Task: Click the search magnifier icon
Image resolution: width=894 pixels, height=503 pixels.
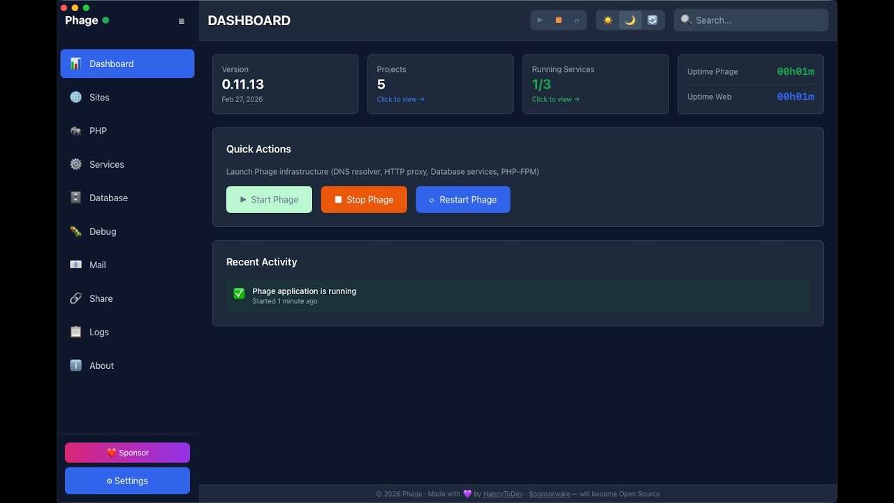Action: tap(686, 20)
